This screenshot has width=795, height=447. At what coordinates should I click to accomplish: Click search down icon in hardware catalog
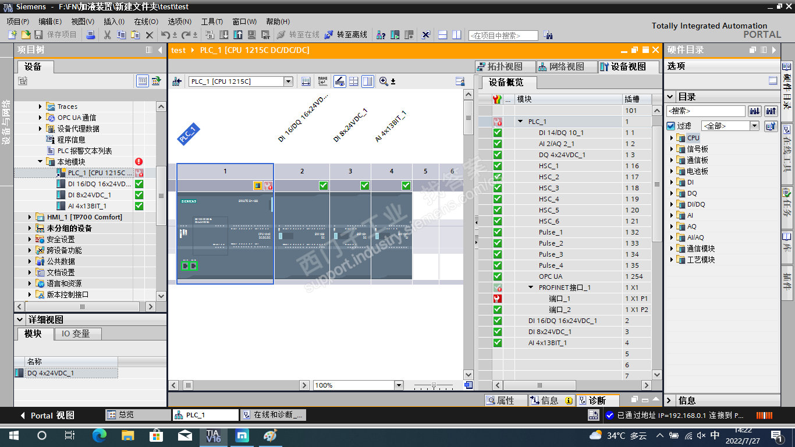click(x=755, y=111)
